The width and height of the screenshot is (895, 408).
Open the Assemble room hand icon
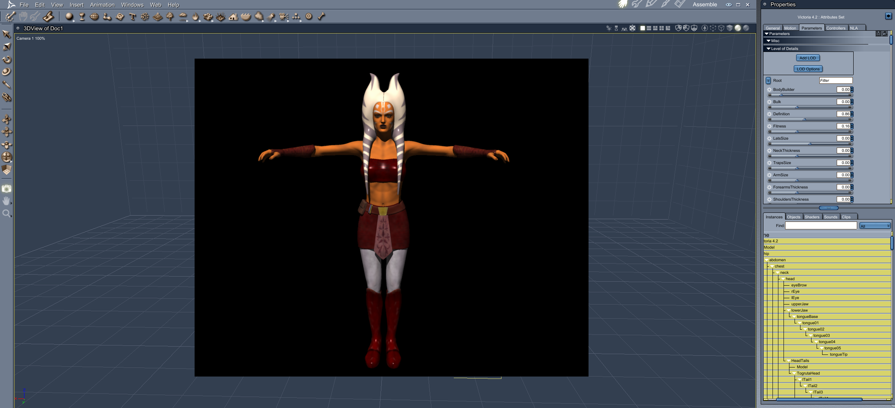point(622,4)
